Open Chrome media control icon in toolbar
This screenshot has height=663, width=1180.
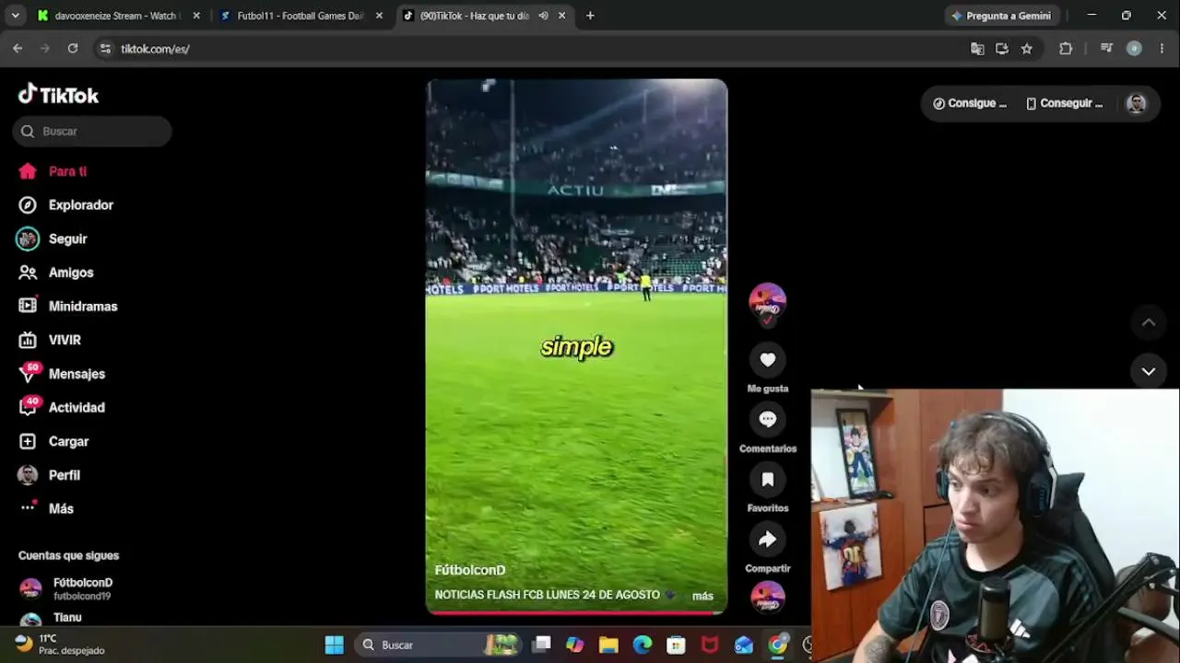pos(1106,49)
